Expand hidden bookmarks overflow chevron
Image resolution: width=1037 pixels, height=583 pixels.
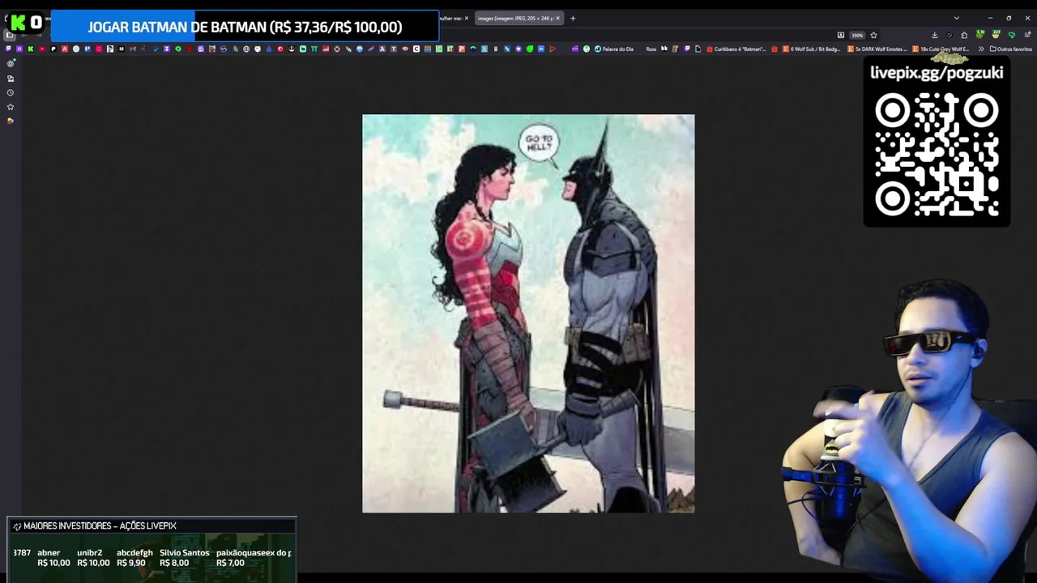tap(981, 49)
